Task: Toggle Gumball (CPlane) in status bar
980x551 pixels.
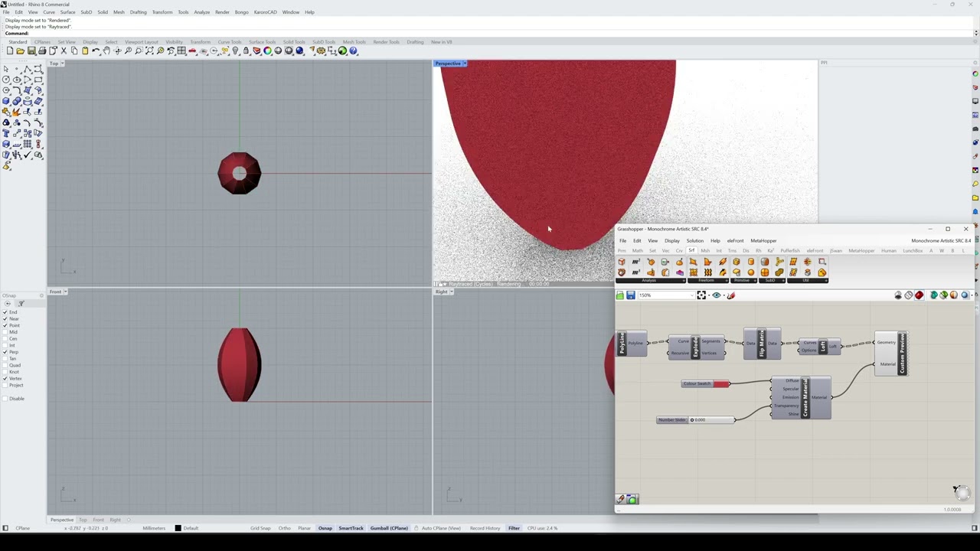Action: click(389, 528)
